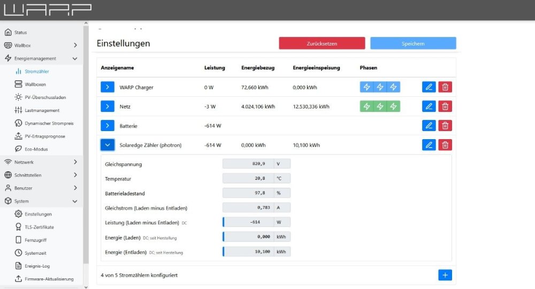The image size is (535, 289).
Task: Expand the Wallbox sidebar section
Action: point(41,45)
